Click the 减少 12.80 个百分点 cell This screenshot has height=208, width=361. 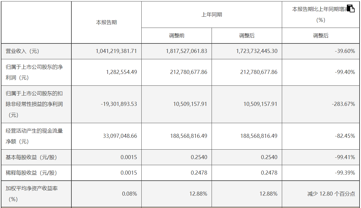331,194
